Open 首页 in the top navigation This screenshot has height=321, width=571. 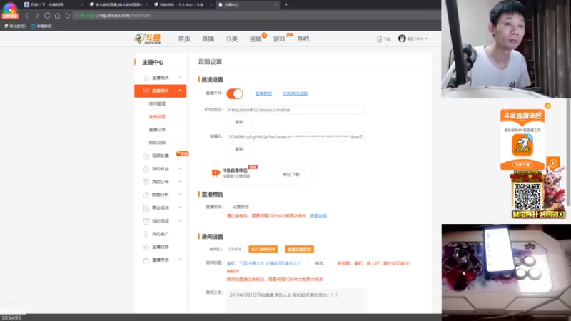[x=184, y=39]
